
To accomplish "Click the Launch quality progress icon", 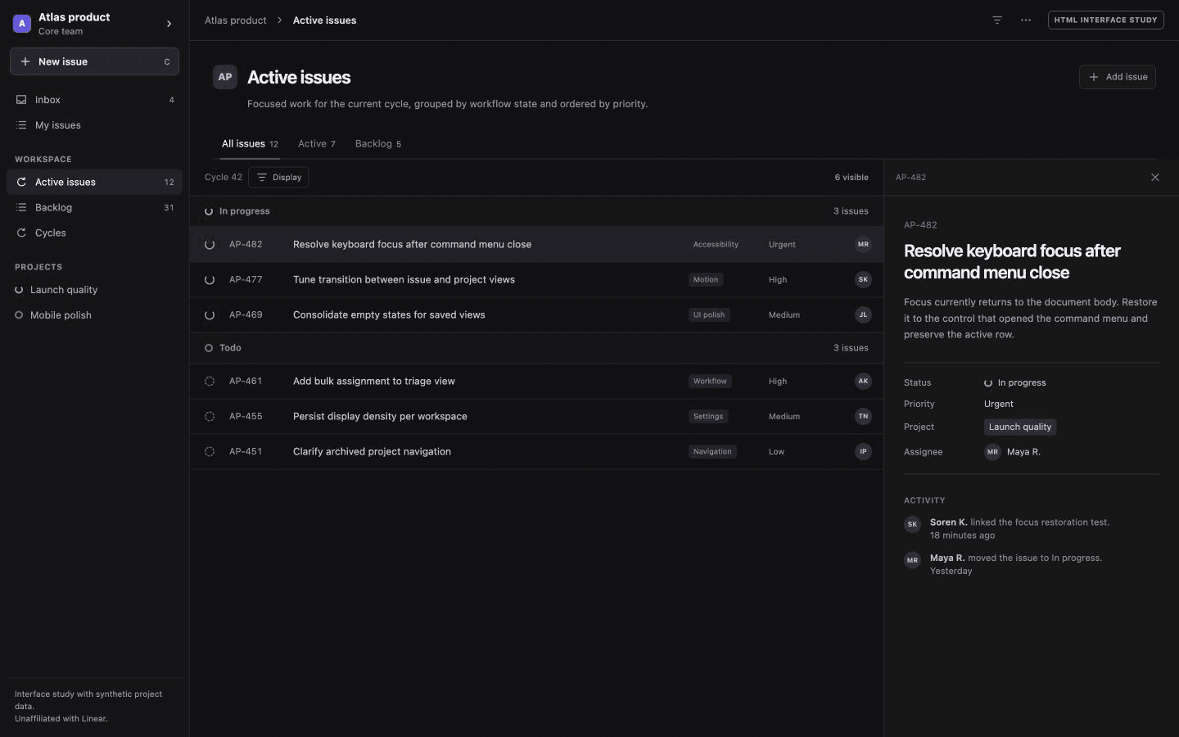I will click(19, 290).
